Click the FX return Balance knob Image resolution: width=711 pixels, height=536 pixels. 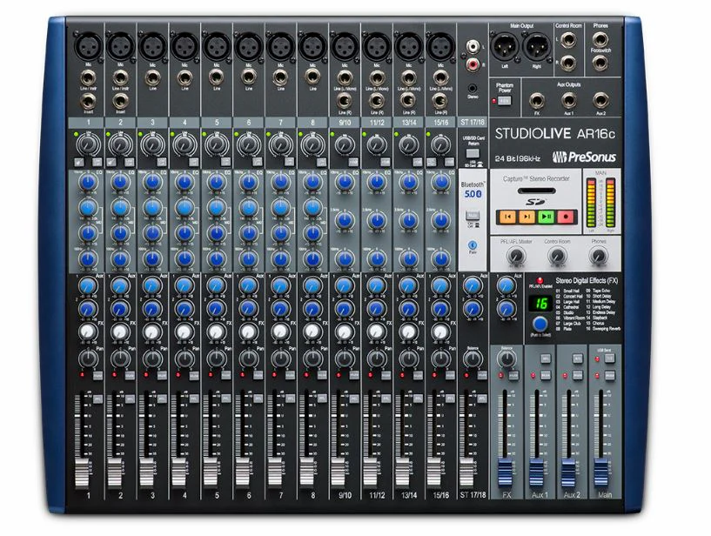point(506,358)
